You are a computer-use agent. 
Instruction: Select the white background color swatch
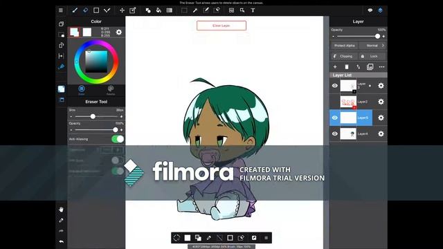coord(87,33)
